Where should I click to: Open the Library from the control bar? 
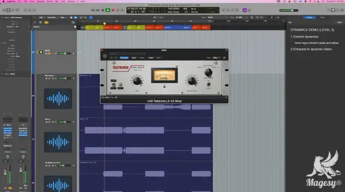tap(4, 10)
